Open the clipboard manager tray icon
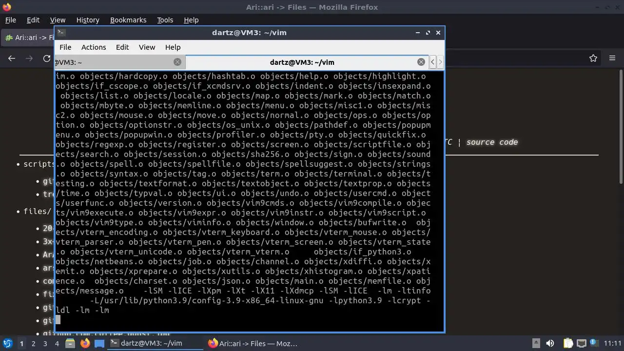 coord(568,344)
